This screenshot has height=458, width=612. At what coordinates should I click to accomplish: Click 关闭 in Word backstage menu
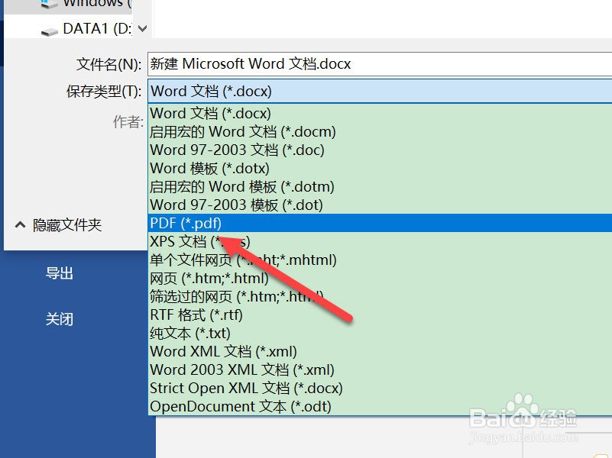pos(60,319)
